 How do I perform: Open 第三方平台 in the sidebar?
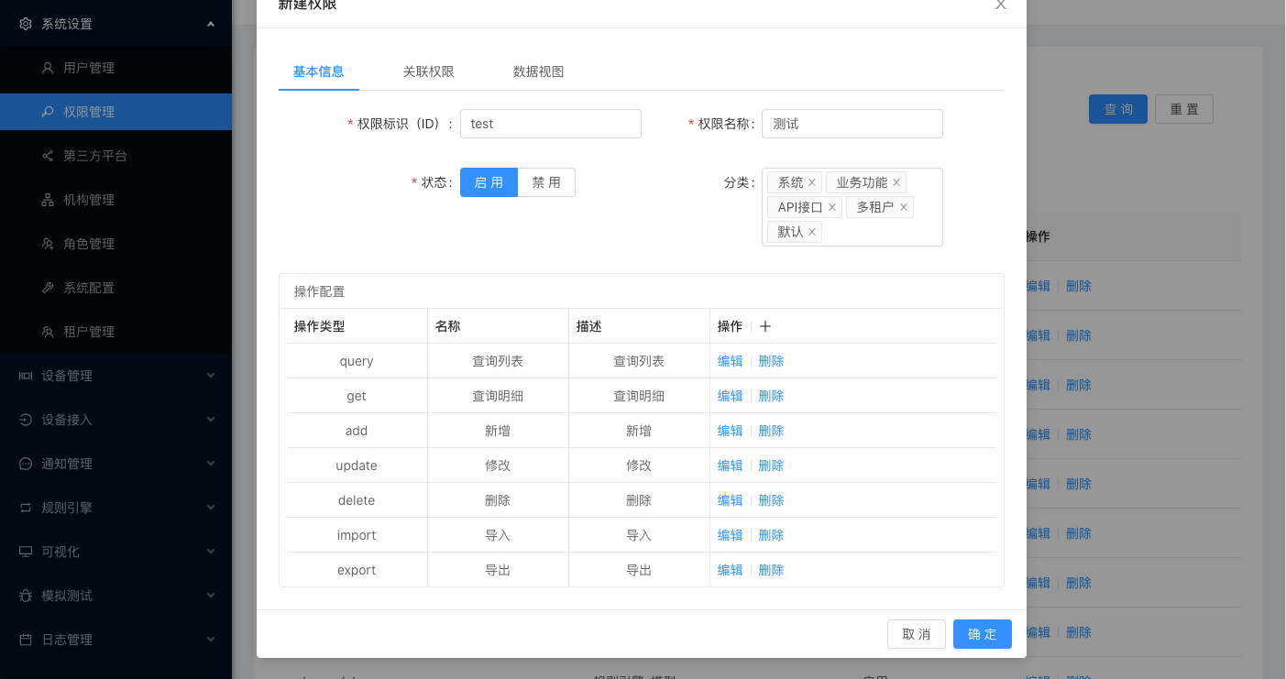pyautogui.click(x=95, y=156)
